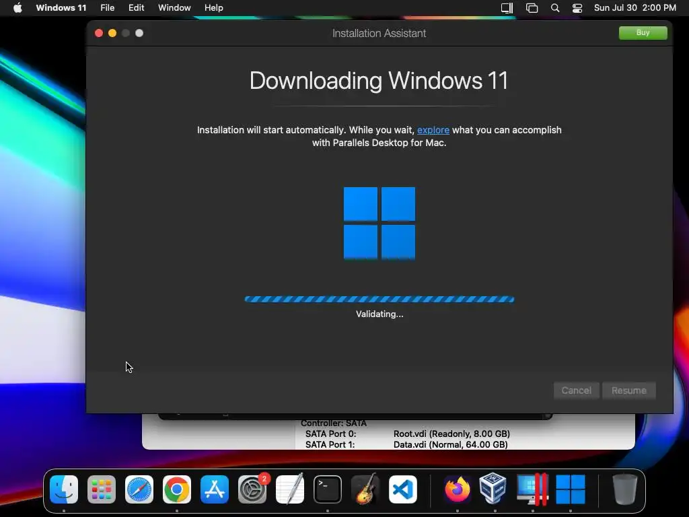The image size is (689, 517).
Task: Click Data.vdi entry in VirtualBox window
Action: tap(450, 444)
